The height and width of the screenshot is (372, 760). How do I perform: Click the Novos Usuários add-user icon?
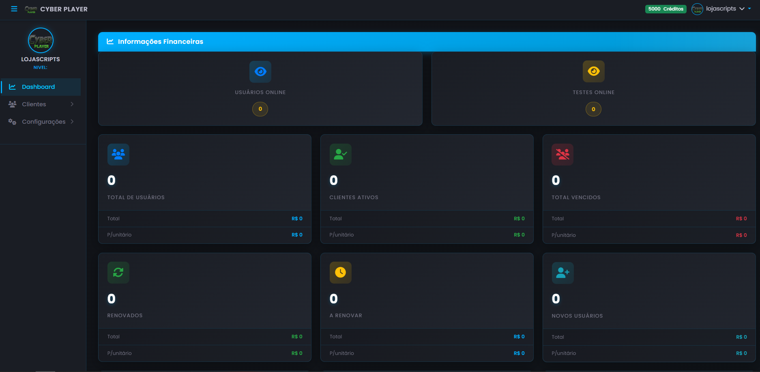(562, 273)
